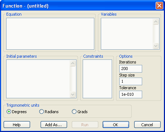Click the Function (untitled) title bar
The width and height of the screenshot is (165, 132).
[77, 6]
